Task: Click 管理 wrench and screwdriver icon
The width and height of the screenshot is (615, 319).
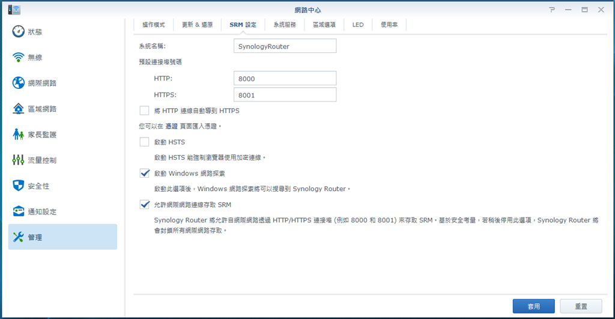Action: click(x=18, y=237)
